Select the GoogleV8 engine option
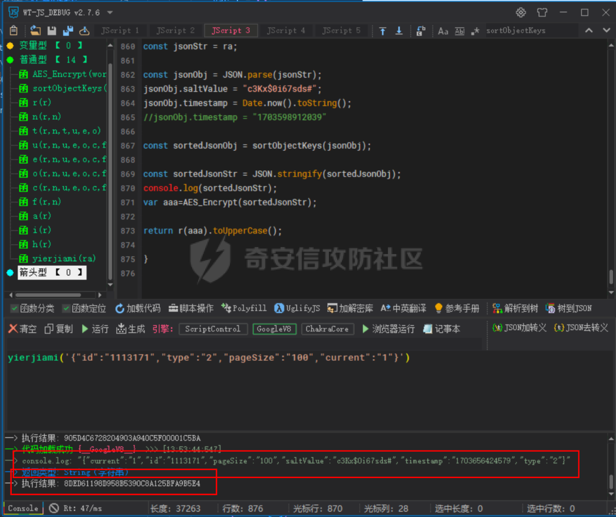 (274, 329)
